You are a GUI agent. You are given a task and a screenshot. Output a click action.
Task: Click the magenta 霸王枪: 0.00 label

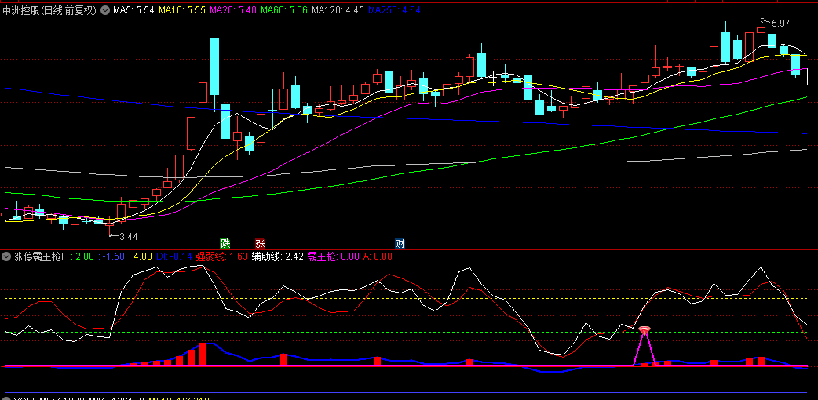(333, 256)
